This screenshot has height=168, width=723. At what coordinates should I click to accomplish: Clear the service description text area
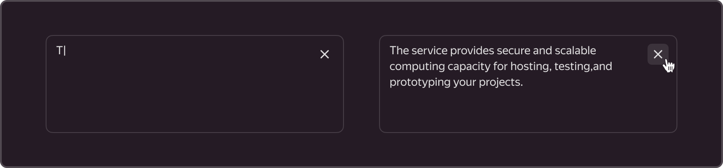pos(658,54)
